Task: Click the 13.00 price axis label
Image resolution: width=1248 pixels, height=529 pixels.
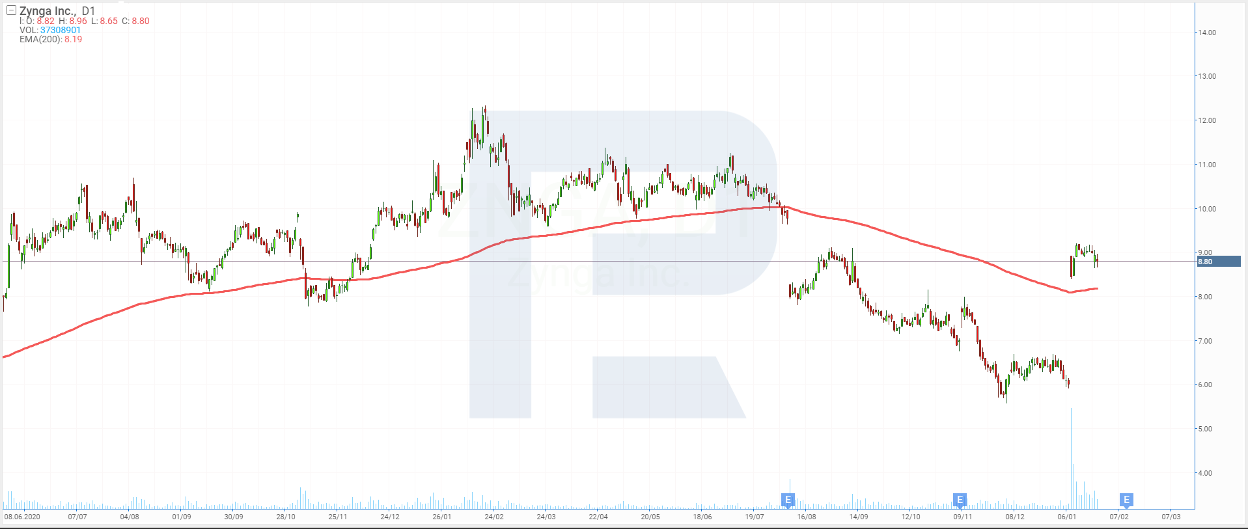Action: pos(1207,76)
